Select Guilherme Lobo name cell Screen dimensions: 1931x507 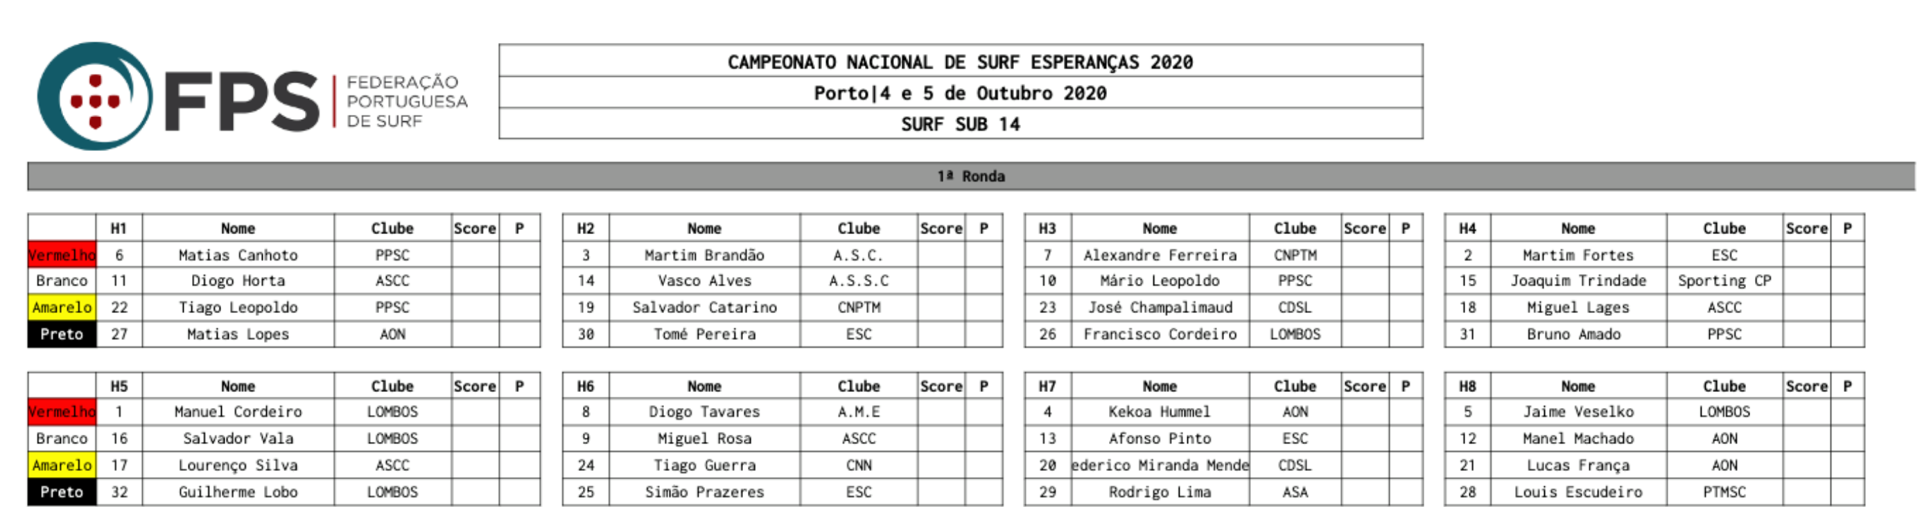[238, 491]
